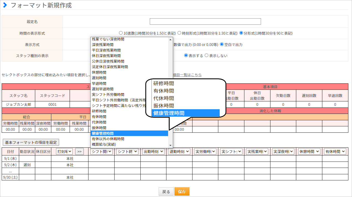
Task: Open the 項目一覧はこちら link
Action: click(187, 75)
